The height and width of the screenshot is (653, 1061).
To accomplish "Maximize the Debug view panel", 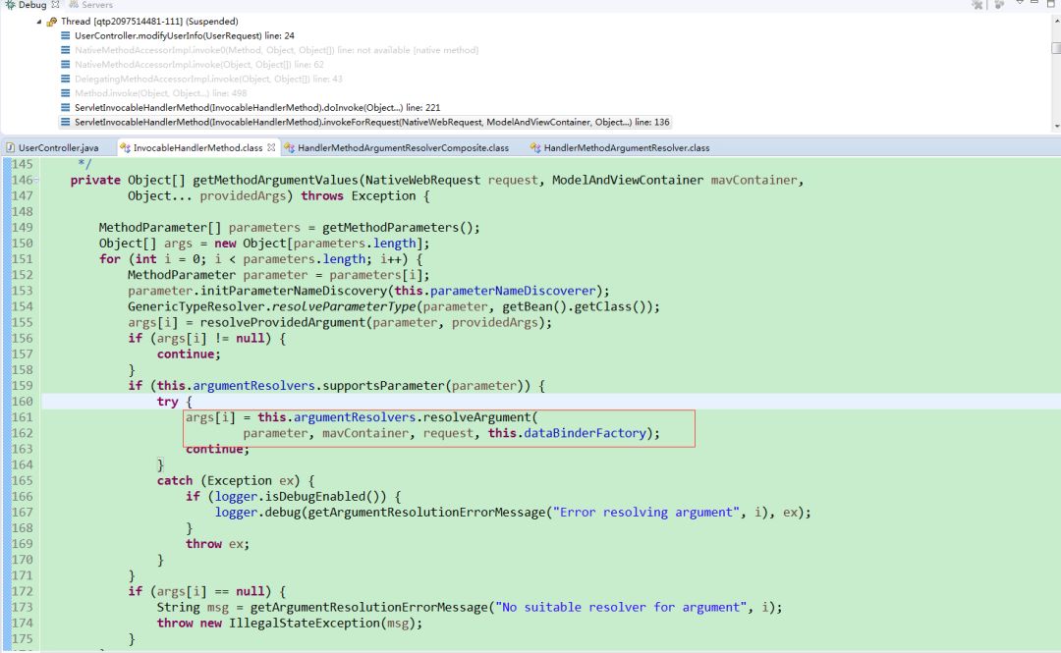I will click(x=1051, y=4).
